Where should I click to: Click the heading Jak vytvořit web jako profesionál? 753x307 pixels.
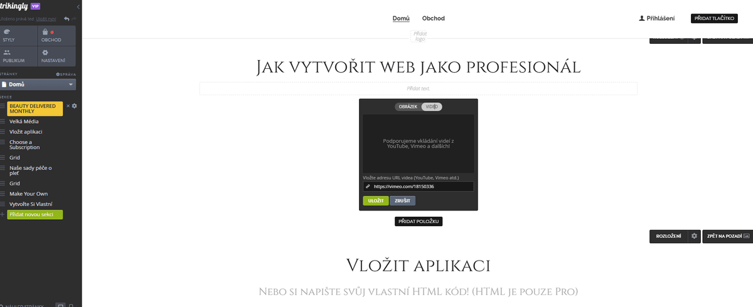click(419, 66)
